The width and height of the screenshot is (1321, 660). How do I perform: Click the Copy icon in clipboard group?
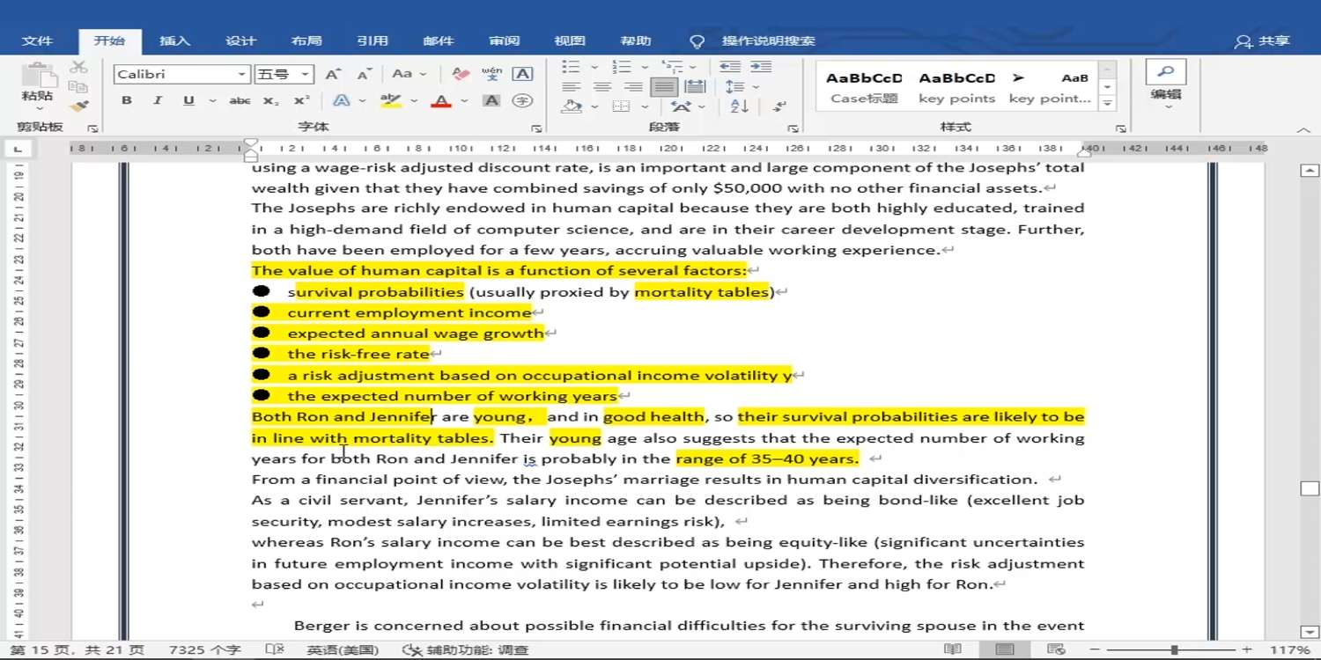(79, 86)
